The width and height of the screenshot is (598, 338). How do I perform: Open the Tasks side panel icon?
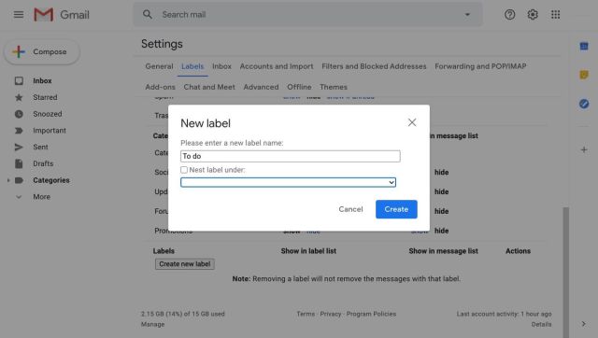(583, 104)
